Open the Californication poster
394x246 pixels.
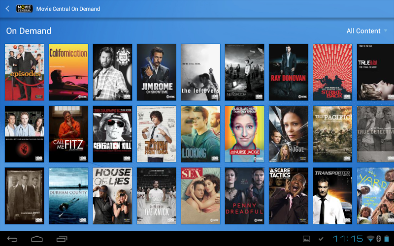[68, 72]
